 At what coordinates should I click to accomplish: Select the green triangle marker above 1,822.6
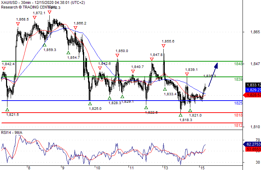(146, 107)
